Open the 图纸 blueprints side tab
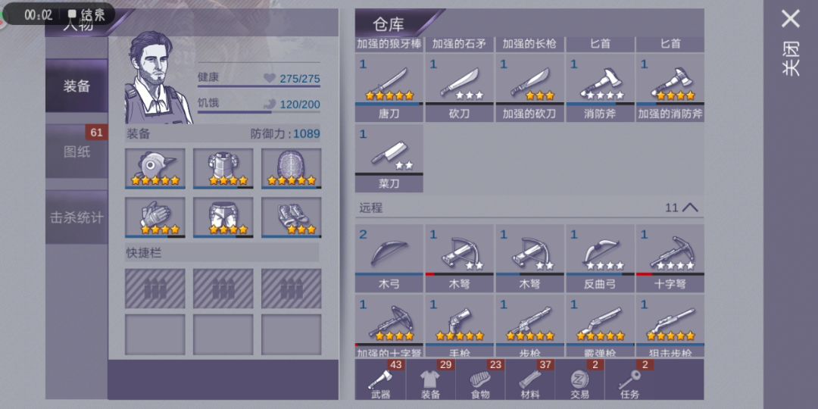The image size is (818, 409). [76, 151]
